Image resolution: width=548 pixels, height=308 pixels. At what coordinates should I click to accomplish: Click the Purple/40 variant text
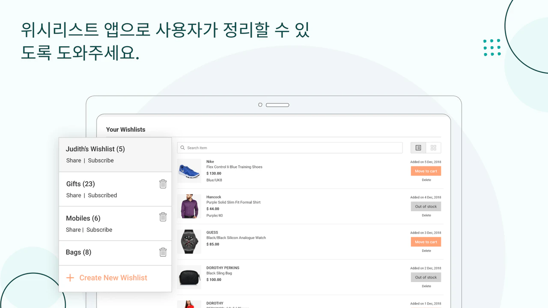pyautogui.click(x=214, y=216)
